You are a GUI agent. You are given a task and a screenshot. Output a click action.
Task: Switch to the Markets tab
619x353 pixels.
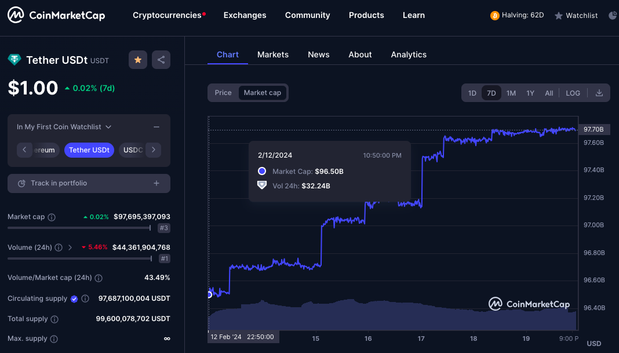click(273, 55)
